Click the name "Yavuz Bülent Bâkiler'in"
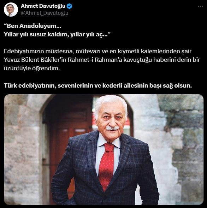 tap(35, 60)
